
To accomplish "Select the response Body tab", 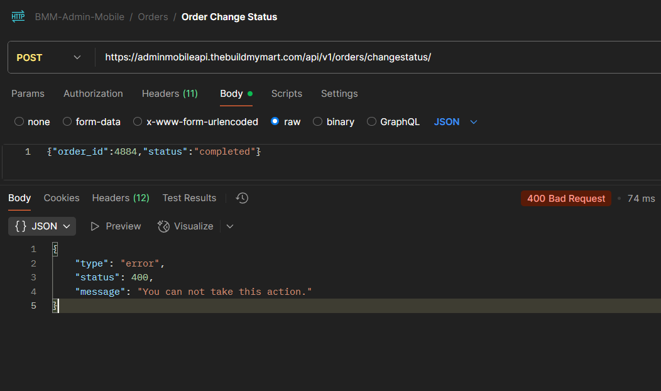I will click(19, 198).
